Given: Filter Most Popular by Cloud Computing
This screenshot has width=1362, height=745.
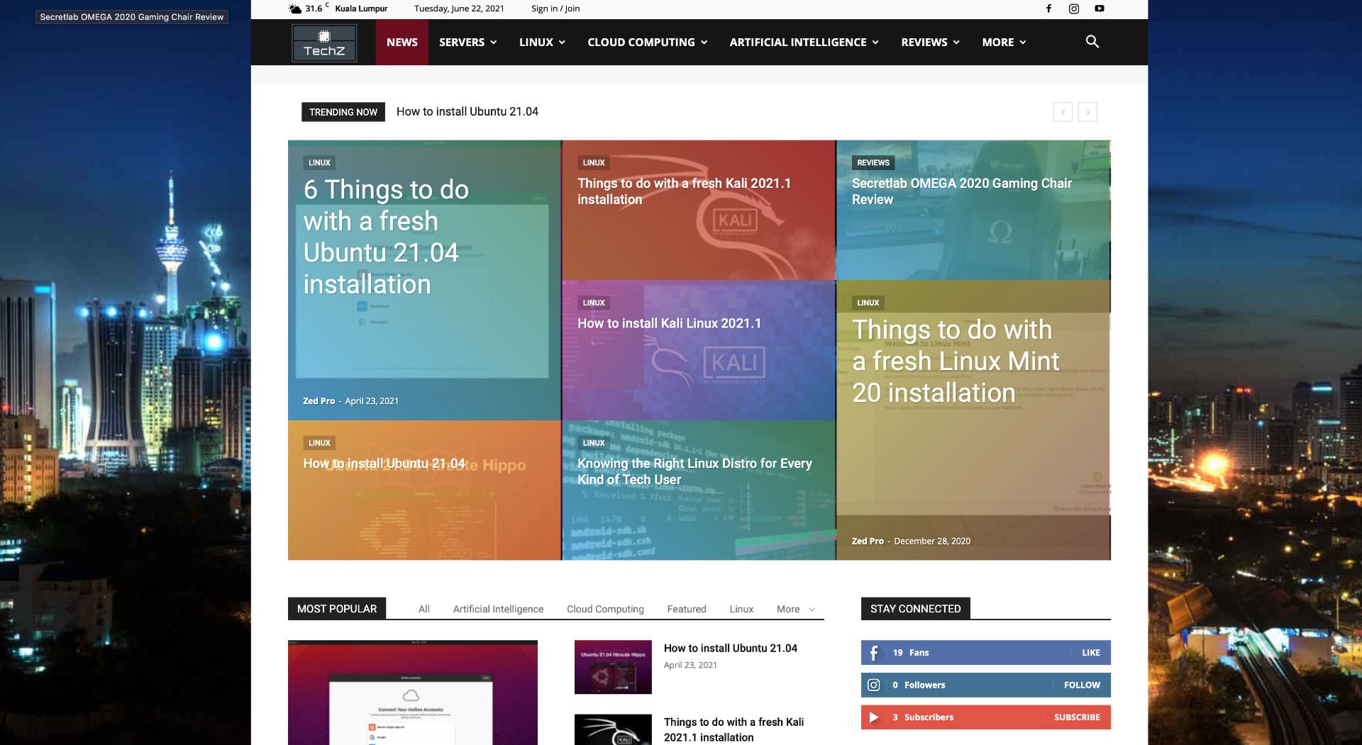Looking at the screenshot, I should pyautogui.click(x=605, y=609).
